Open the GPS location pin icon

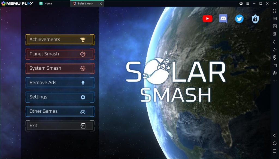tap(275, 57)
